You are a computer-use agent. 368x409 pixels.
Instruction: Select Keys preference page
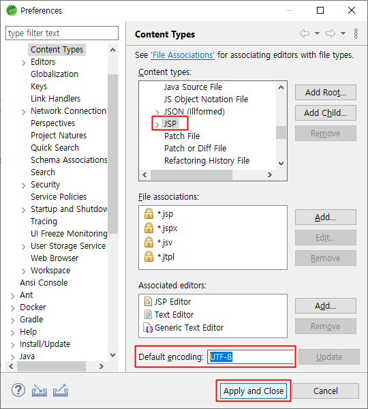[39, 87]
